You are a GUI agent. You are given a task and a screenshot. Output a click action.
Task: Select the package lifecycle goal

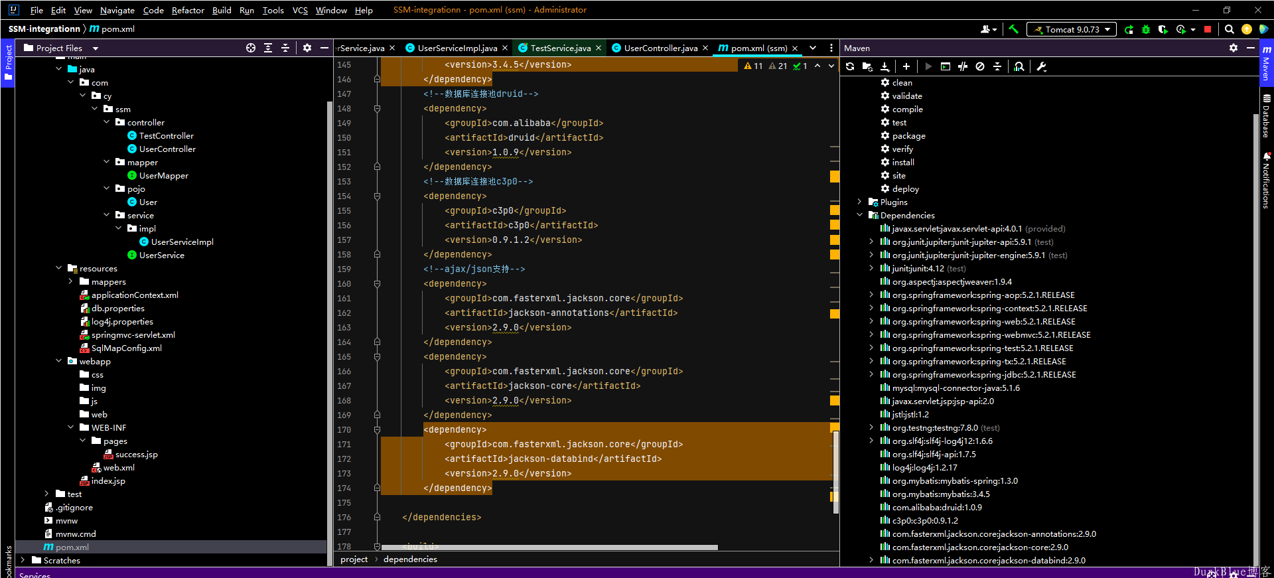[908, 135]
